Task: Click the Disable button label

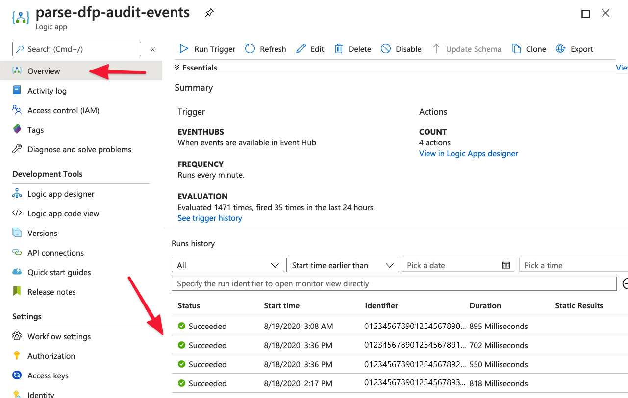Action: pos(408,49)
